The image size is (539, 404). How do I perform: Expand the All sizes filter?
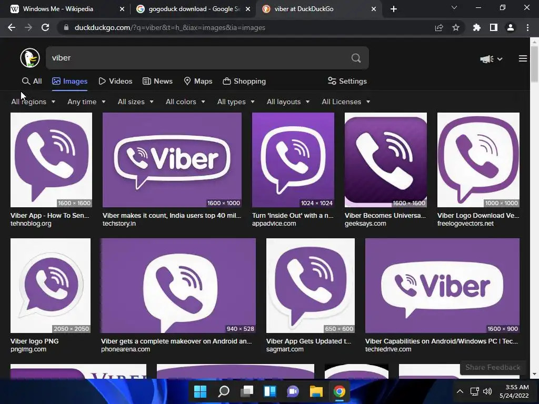135,102
